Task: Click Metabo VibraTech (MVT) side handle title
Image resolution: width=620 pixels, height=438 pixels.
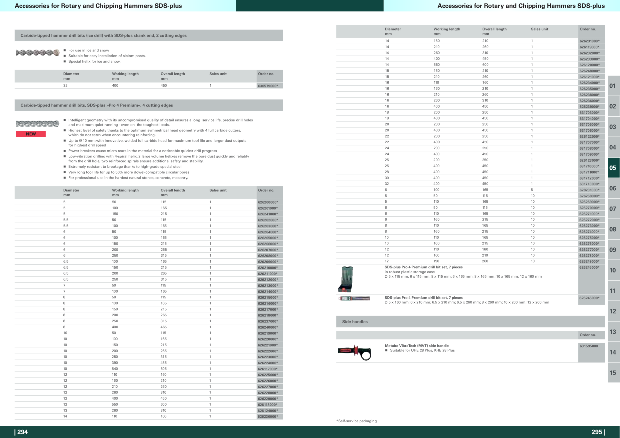Action: [417, 346]
